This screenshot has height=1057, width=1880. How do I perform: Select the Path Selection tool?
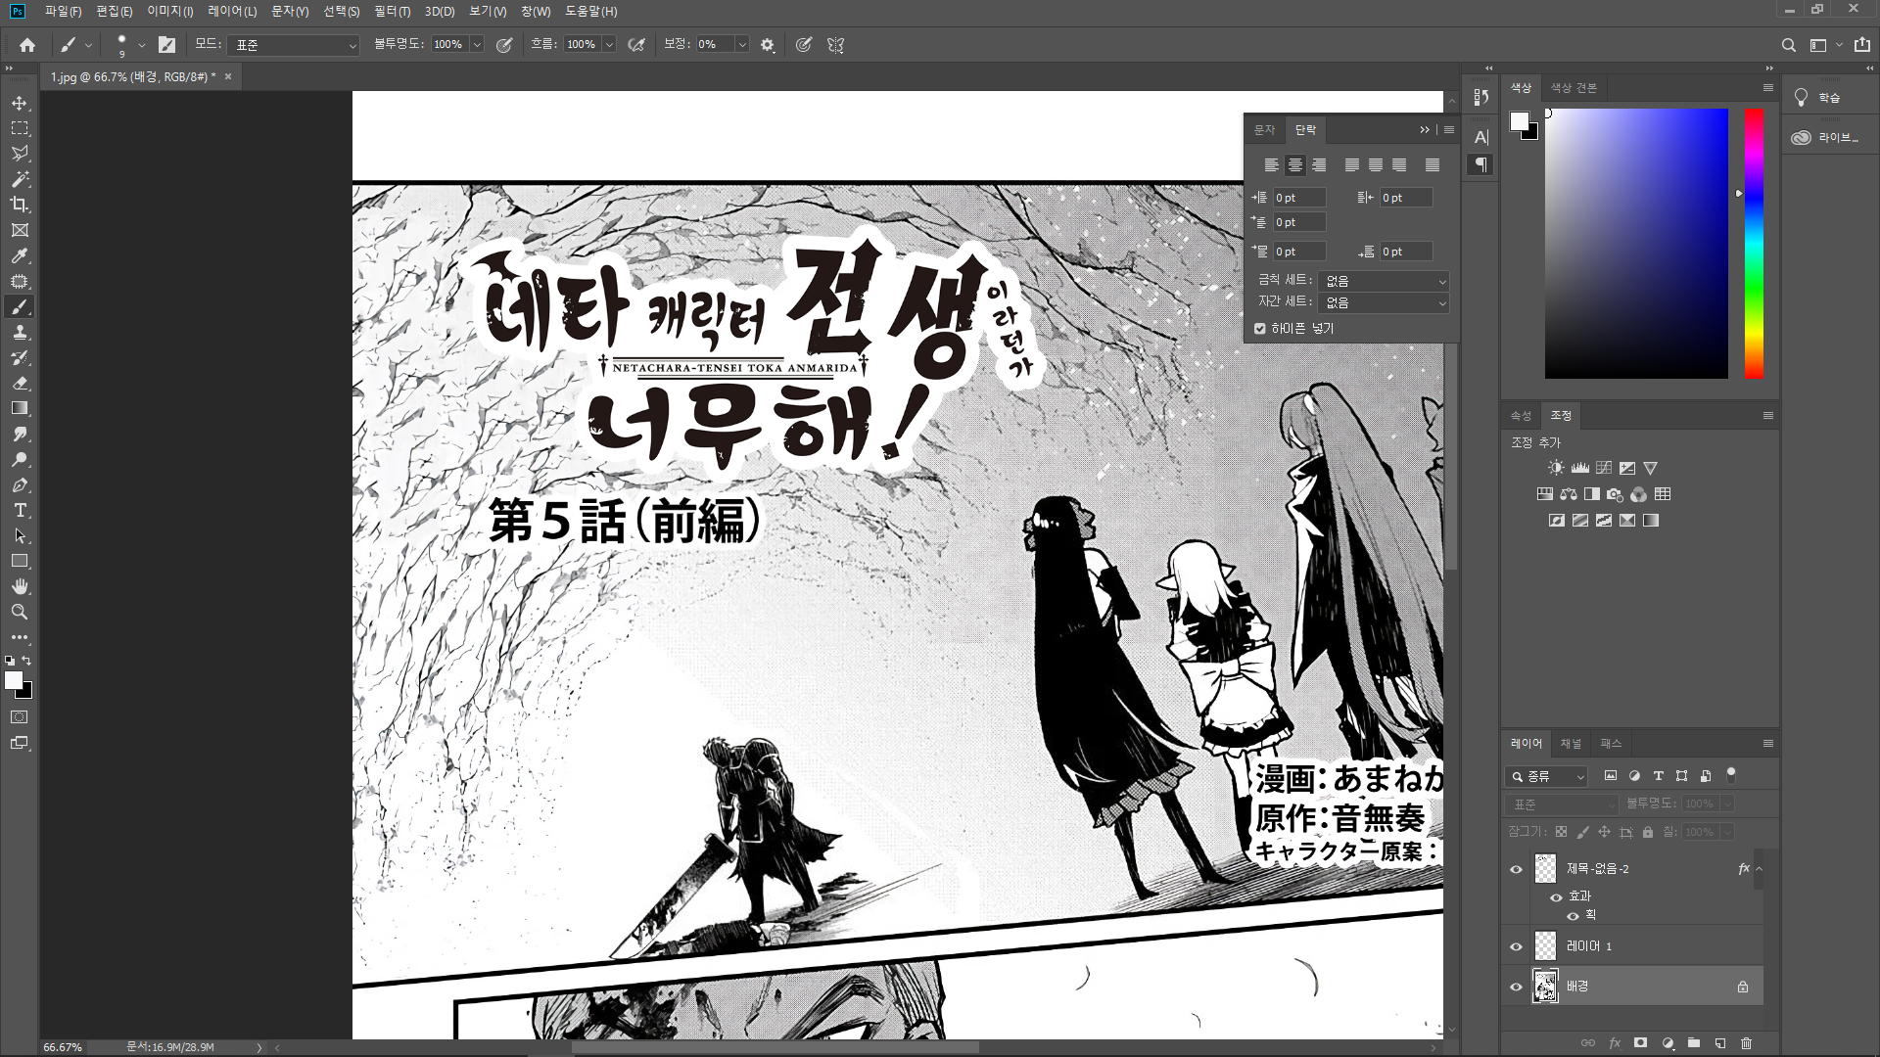tap(20, 535)
